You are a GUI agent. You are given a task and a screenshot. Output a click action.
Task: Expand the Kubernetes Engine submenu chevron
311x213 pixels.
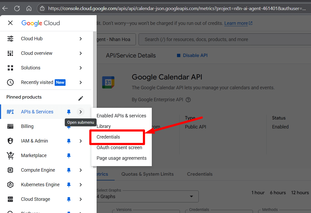pyautogui.click(x=80, y=185)
